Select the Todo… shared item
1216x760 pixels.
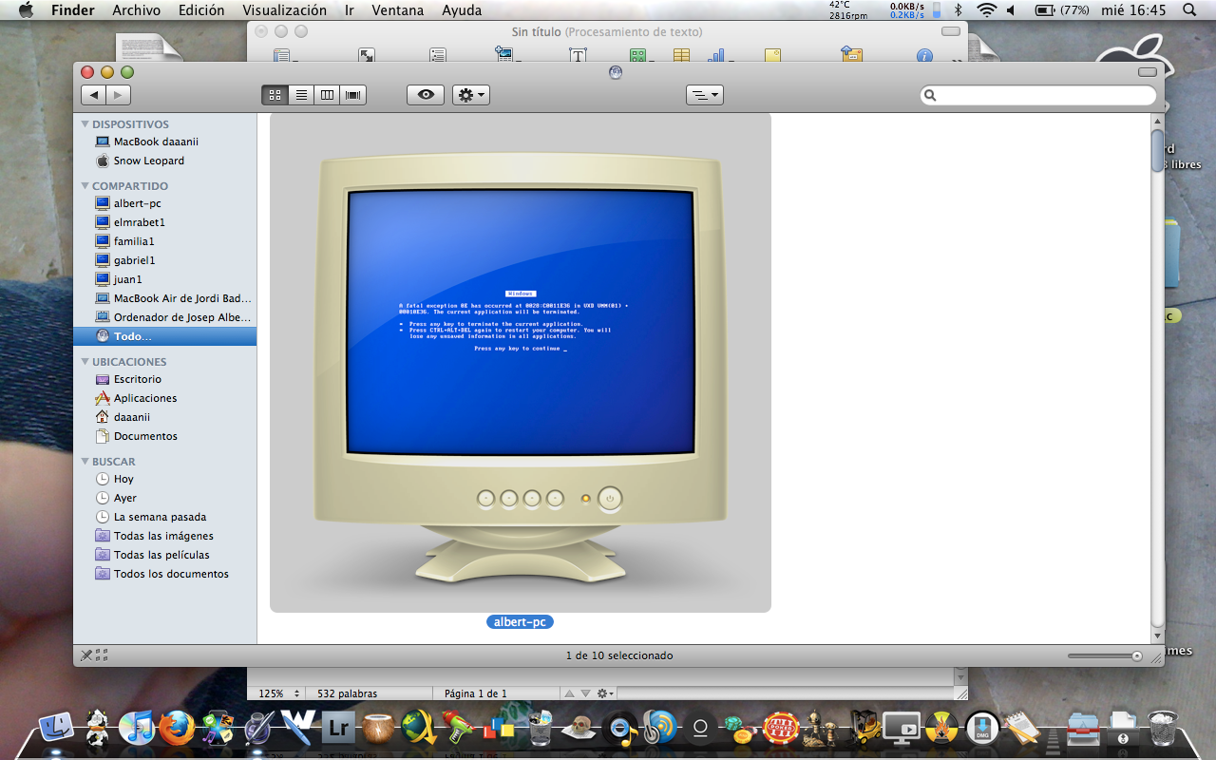point(164,336)
